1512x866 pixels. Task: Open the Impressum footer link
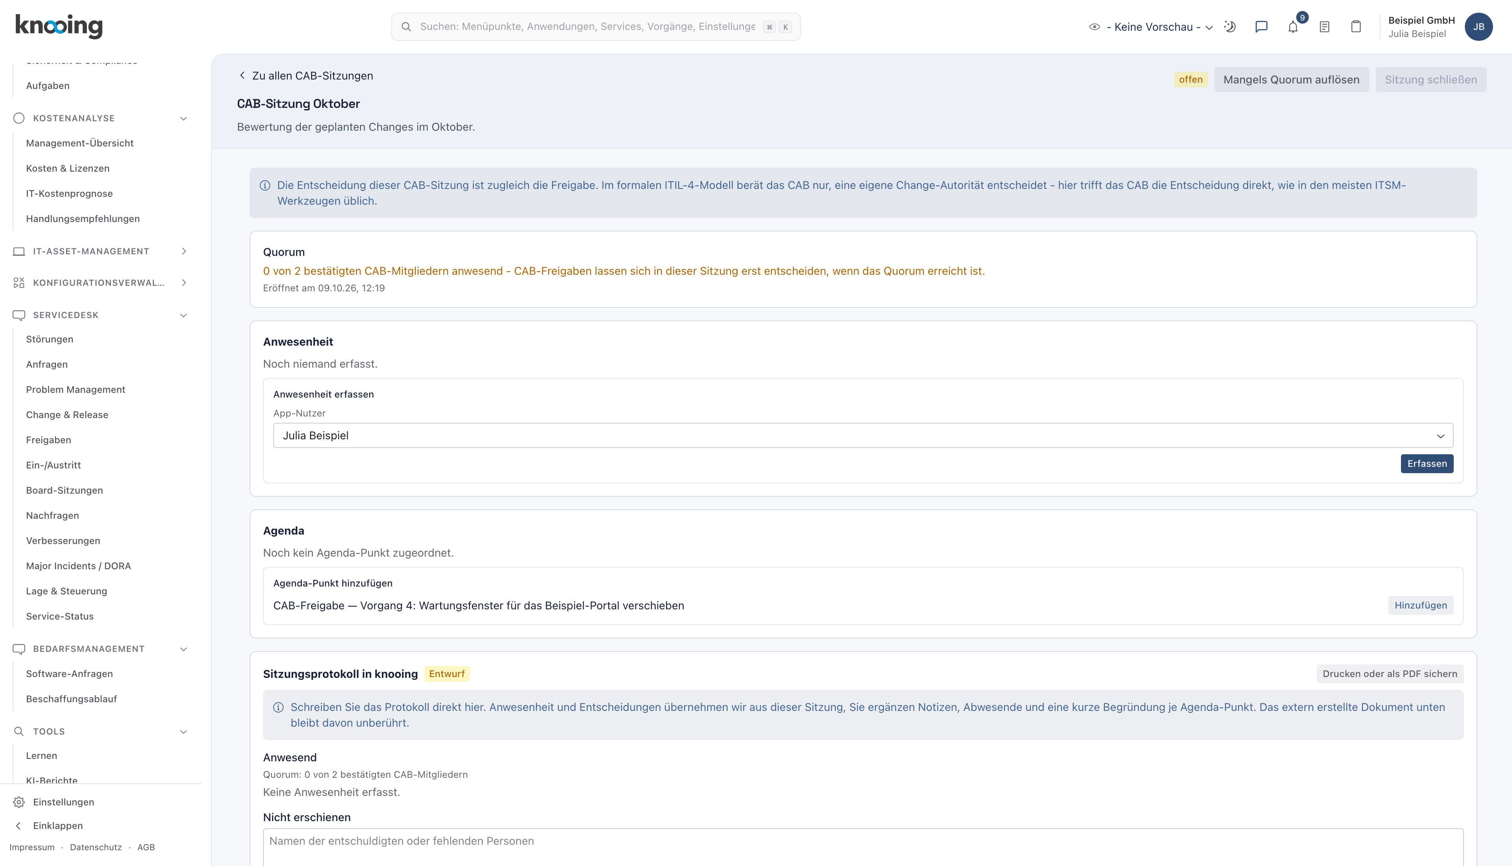coord(32,847)
